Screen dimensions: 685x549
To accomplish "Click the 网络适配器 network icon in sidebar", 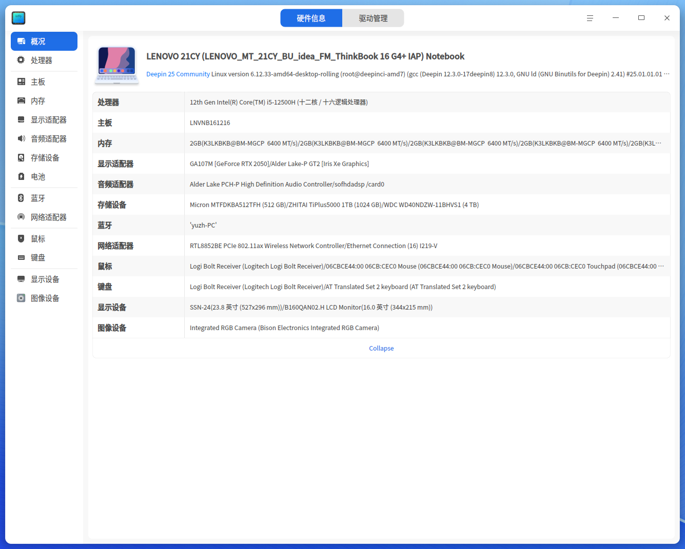I will 21,217.
